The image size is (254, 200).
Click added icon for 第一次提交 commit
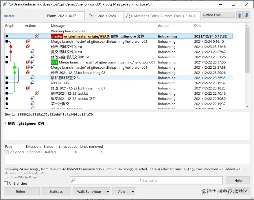[32, 104]
